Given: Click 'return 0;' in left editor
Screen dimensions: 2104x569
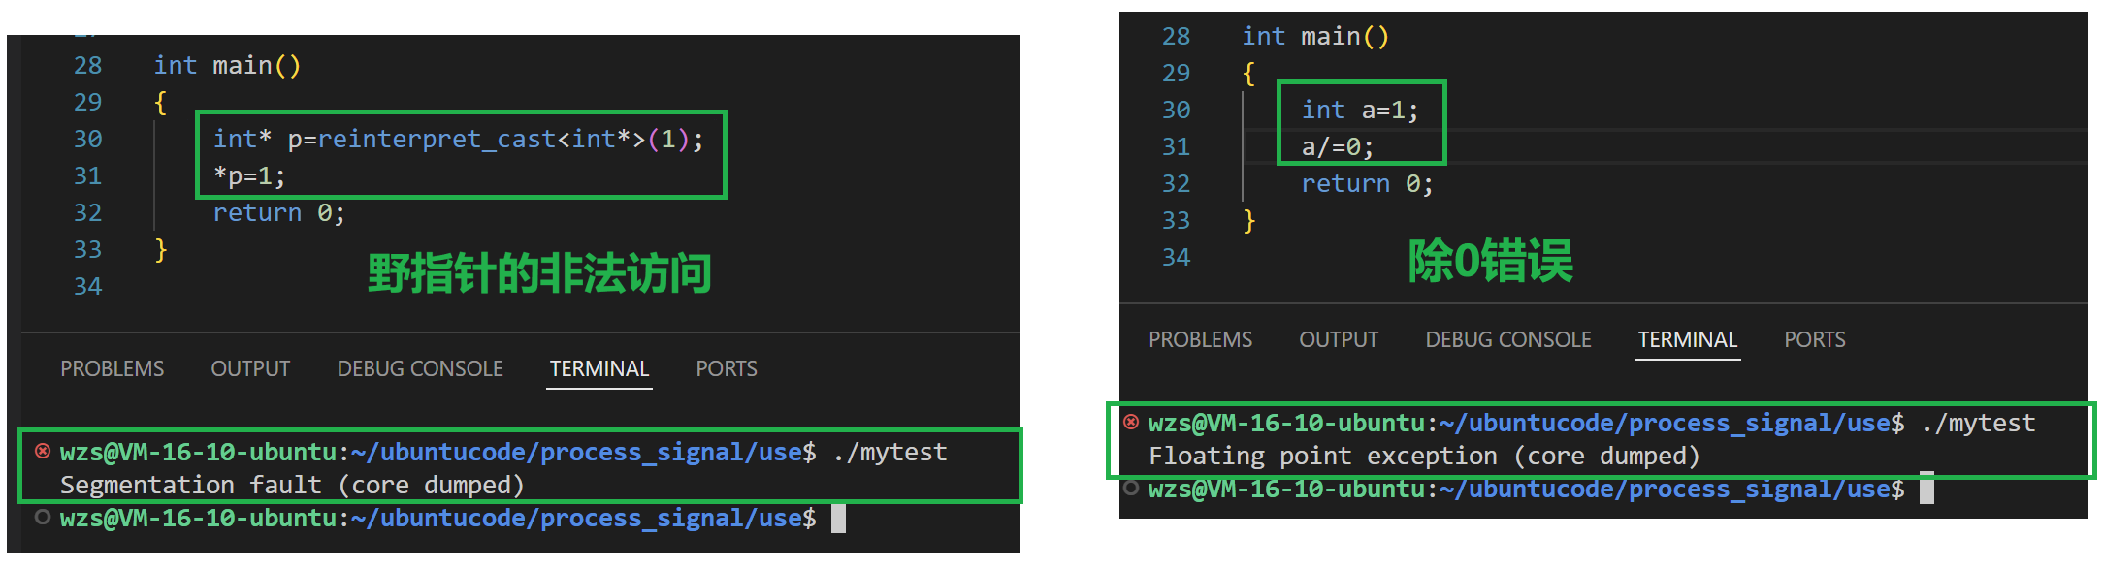Looking at the screenshot, I should (278, 213).
